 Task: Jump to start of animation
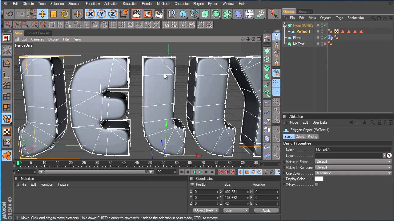tap(182, 172)
